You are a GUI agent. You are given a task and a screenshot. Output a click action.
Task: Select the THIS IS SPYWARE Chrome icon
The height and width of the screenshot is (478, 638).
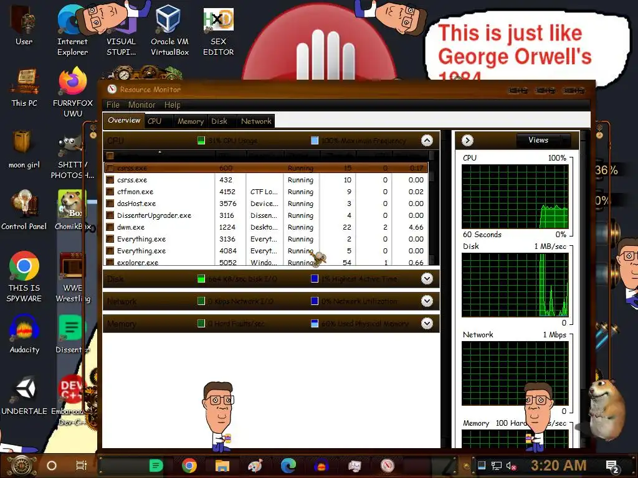[24, 276]
